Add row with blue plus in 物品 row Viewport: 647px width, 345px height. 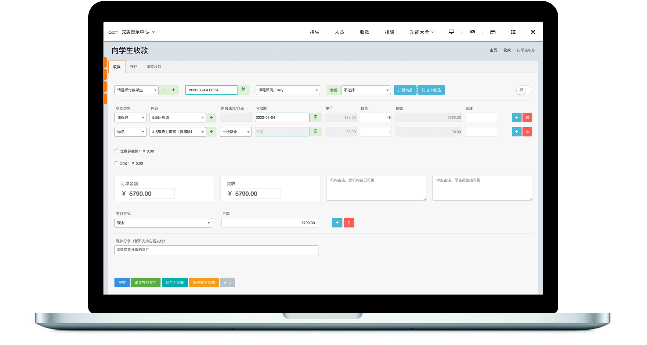pos(516,132)
